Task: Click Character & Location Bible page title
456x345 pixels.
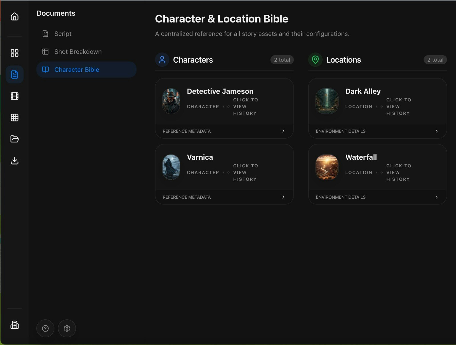Action: pos(221,19)
